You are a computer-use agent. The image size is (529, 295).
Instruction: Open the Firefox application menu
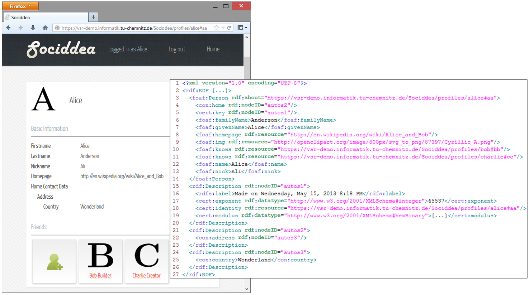pyautogui.click(x=20, y=6)
